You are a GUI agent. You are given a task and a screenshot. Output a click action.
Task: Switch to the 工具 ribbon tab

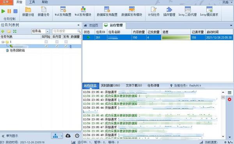coord(32,2)
